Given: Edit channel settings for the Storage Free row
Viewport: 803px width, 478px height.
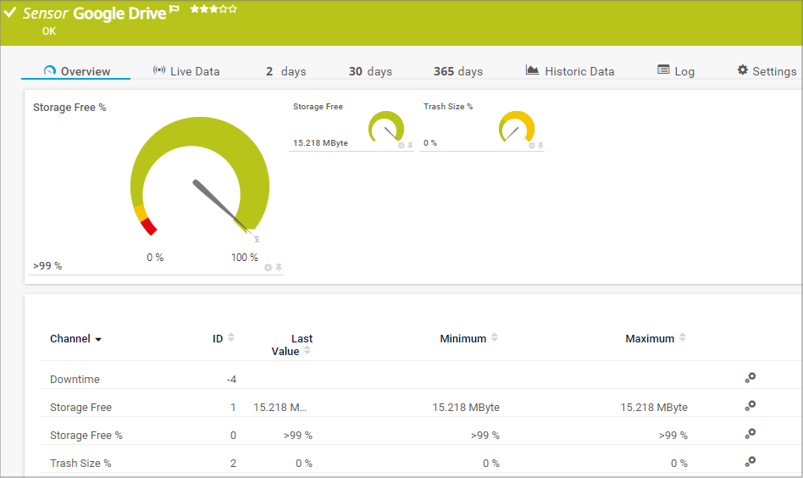Looking at the screenshot, I should [x=750, y=406].
